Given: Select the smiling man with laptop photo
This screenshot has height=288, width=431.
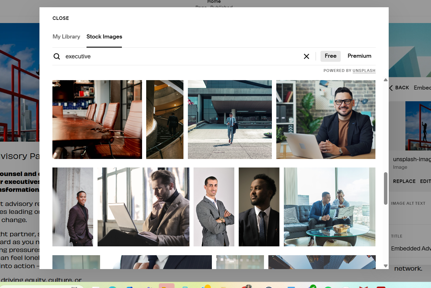Looking at the screenshot, I should [x=326, y=119].
